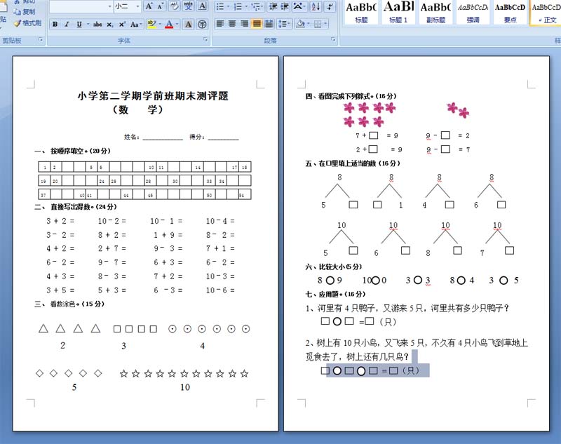Click the Format Painter (格式刷) button
561x444 pixels.
click(27, 23)
